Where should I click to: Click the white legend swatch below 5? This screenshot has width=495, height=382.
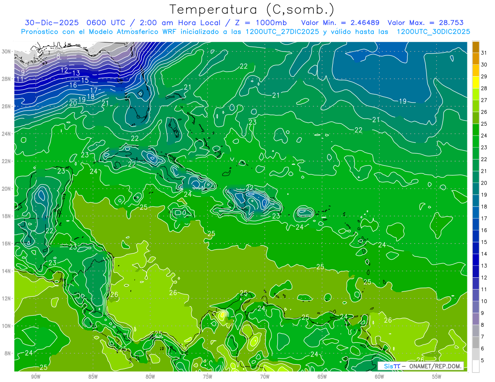point(476,366)
